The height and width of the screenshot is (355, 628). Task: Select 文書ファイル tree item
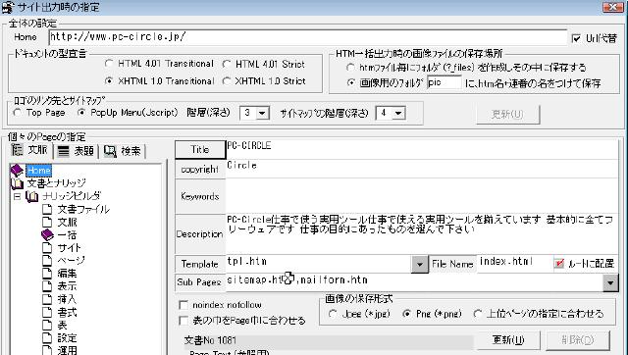[x=83, y=209]
